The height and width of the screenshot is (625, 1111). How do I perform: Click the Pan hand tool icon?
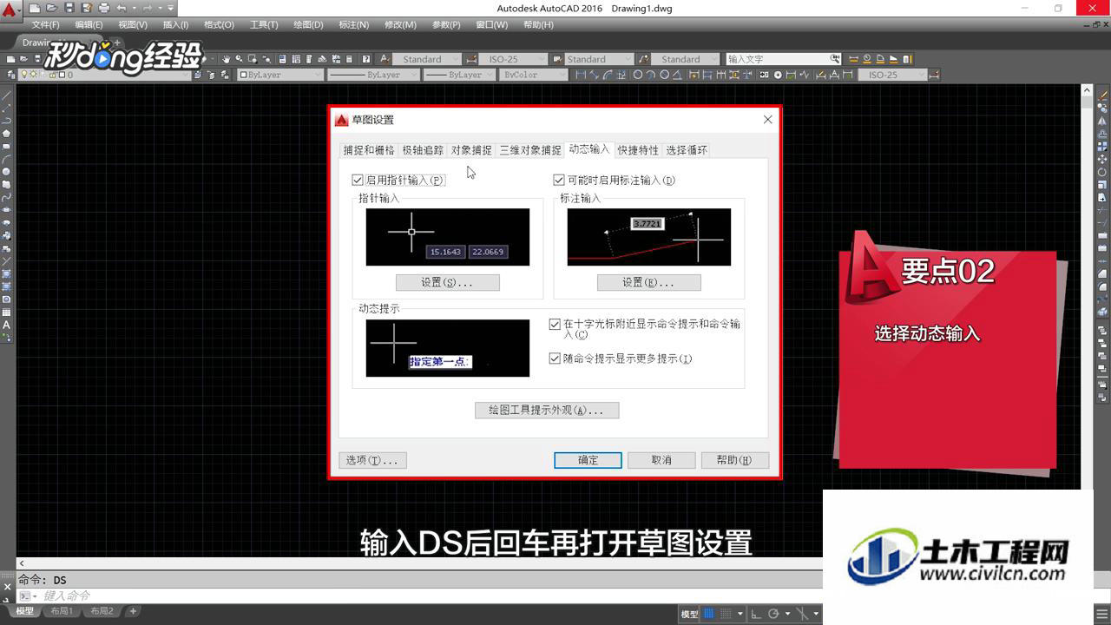click(x=226, y=59)
